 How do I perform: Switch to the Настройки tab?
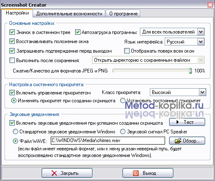[x=17, y=13]
